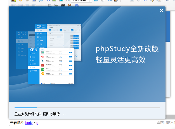The image size is (175, 129).
Task: Click the orange 资源监控 icon in preview
Action: (x=43, y=73)
